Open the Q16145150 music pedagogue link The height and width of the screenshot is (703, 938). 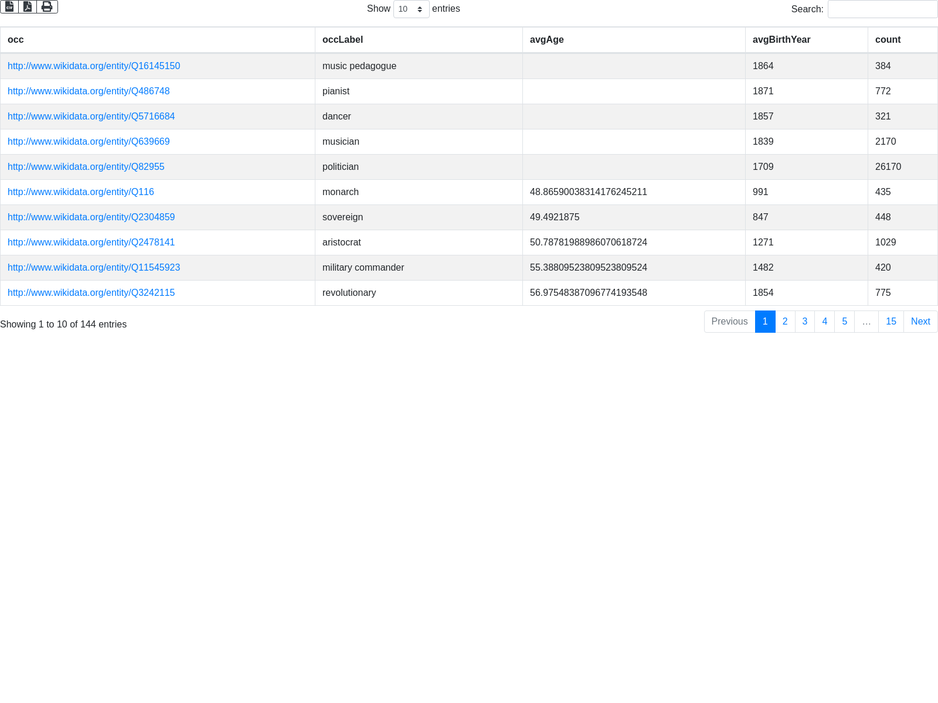pos(94,66)
